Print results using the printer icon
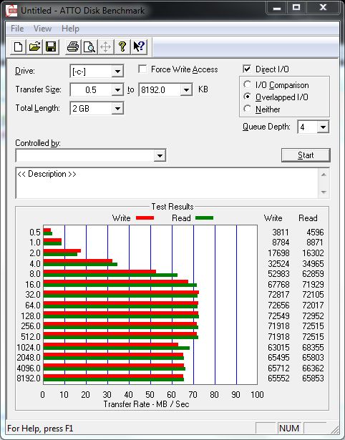 coord(73,47)
